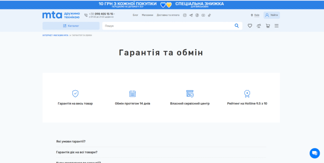
Task: Open phone number 098 405 15 15 dropdown
Action: pyautogui.click(x=102, y=14)
